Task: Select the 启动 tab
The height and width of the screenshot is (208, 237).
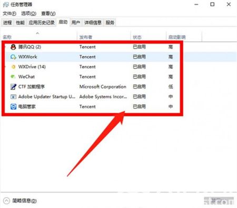Action: [x=63, y=22]
